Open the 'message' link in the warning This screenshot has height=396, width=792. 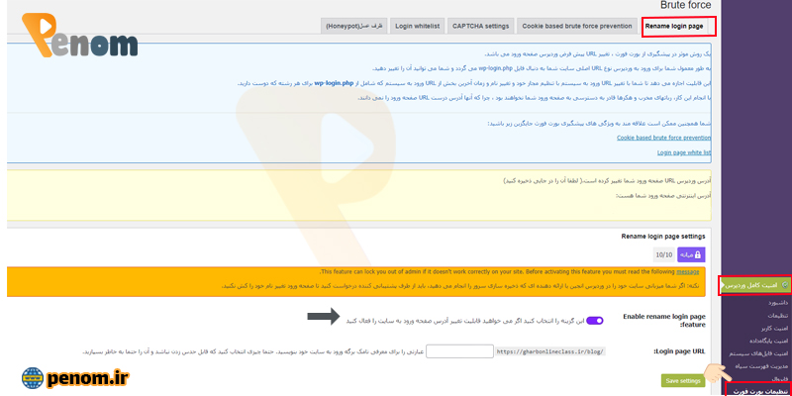click(688, 271)
